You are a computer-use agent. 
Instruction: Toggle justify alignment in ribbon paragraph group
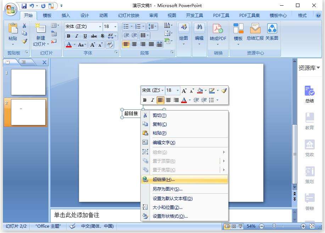tap(151, 44)
